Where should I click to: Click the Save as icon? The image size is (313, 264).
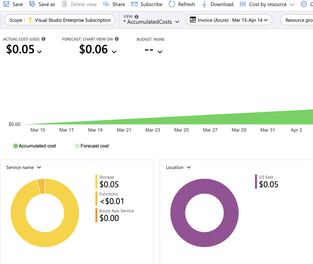[32, 4]
